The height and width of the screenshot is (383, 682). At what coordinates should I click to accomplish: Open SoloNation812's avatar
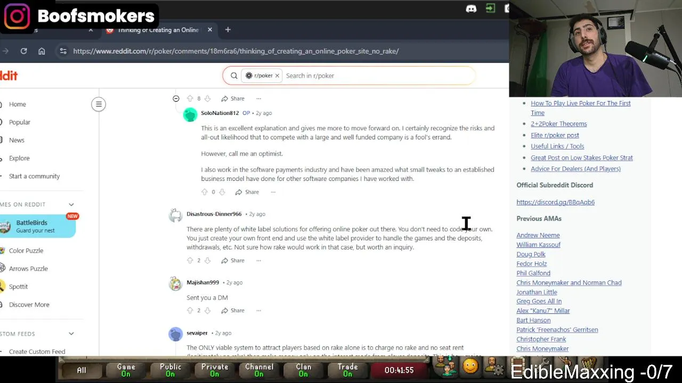click(x=190, y=114)
